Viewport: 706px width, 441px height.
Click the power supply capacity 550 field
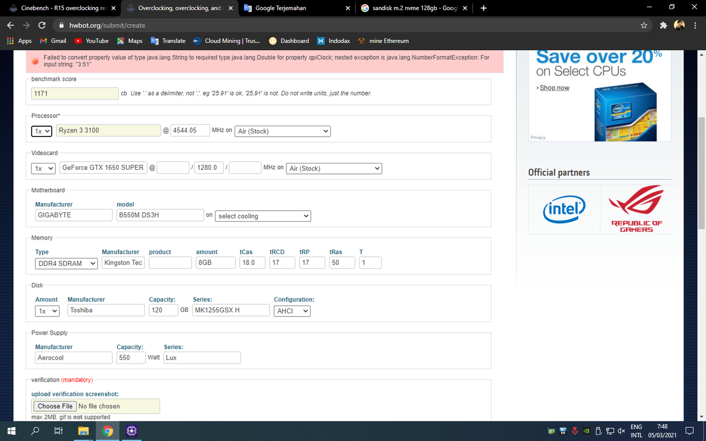pos(131,358)
